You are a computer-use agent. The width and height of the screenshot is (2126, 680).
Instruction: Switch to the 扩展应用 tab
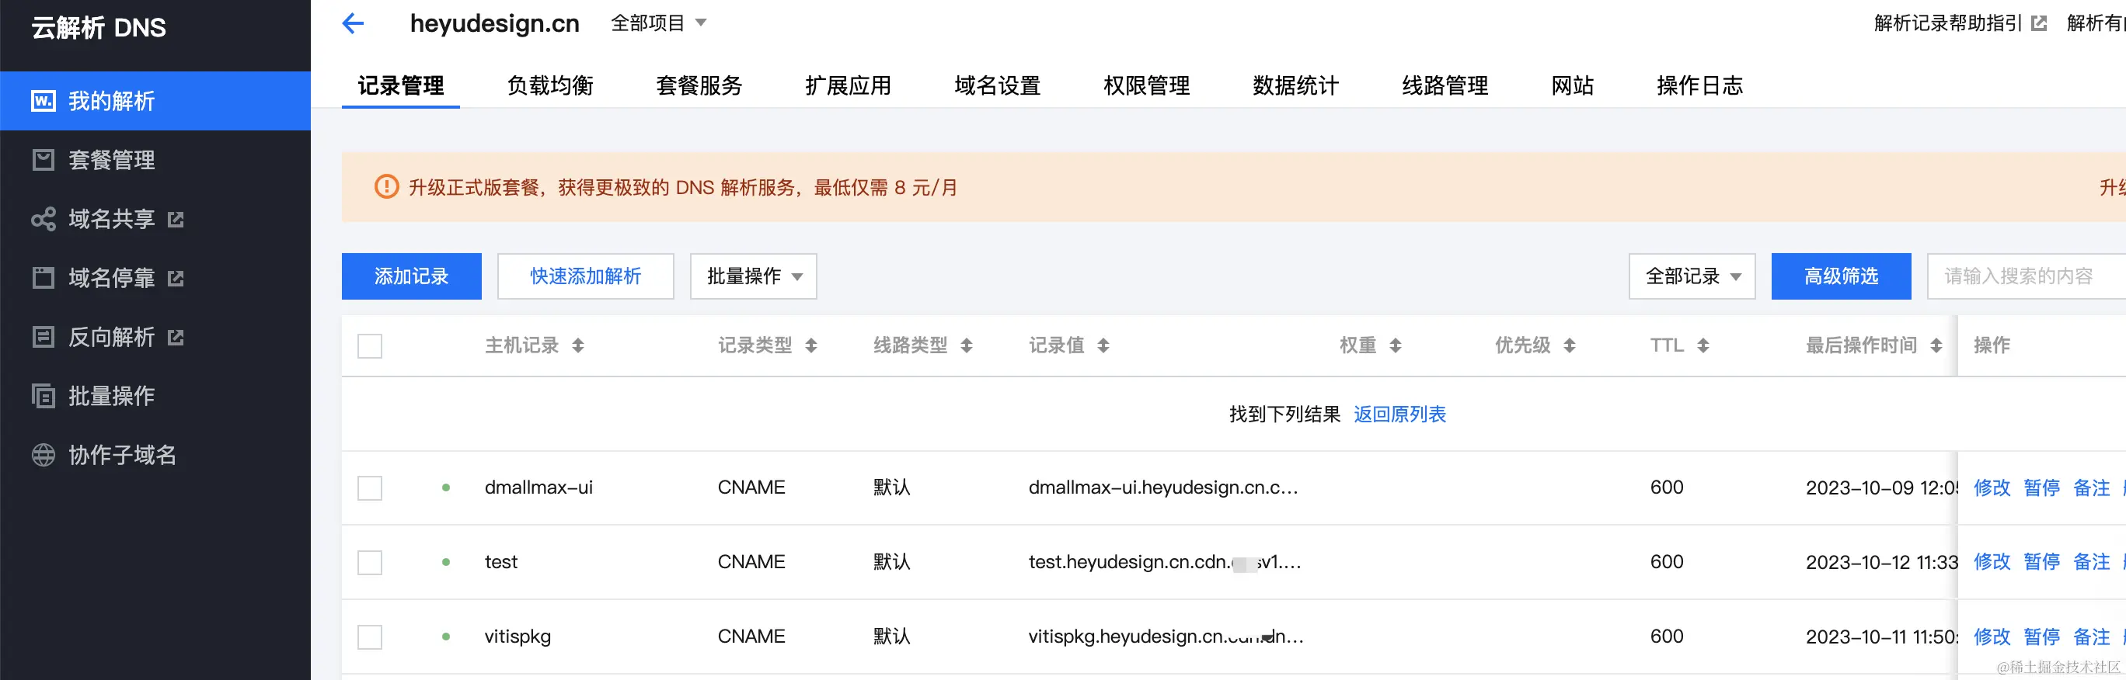click(x=849, y=85)
